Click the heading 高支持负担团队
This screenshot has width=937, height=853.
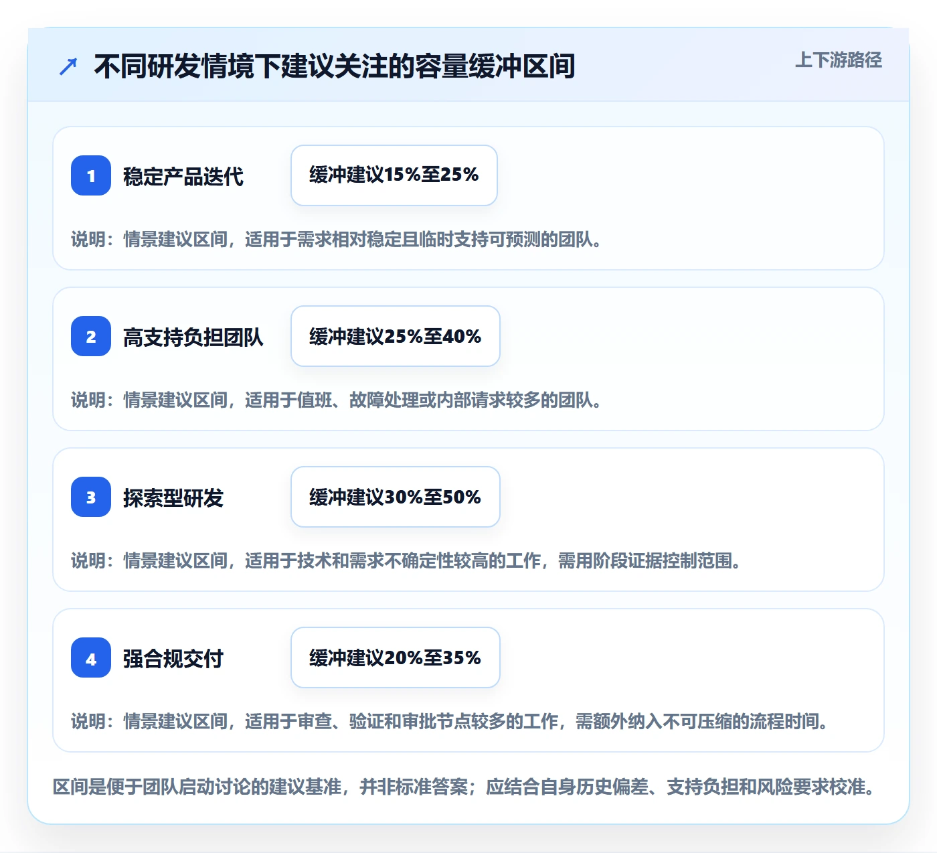(x=193, y=337)
